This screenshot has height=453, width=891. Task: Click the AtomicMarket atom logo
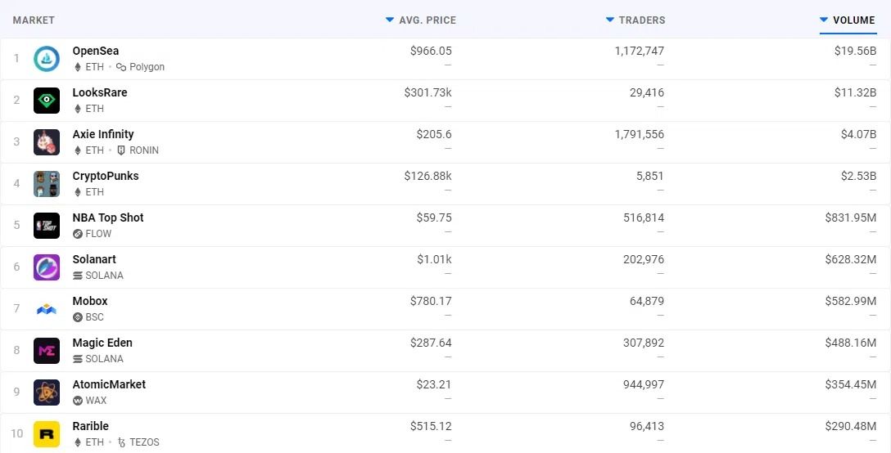point(47,392)
